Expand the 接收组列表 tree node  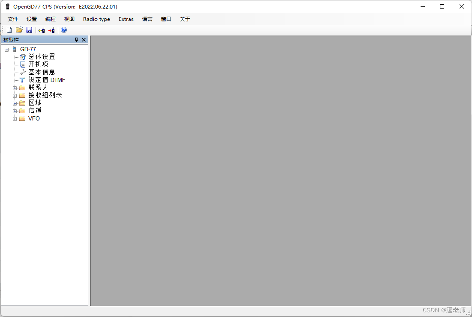coord(15,96)
